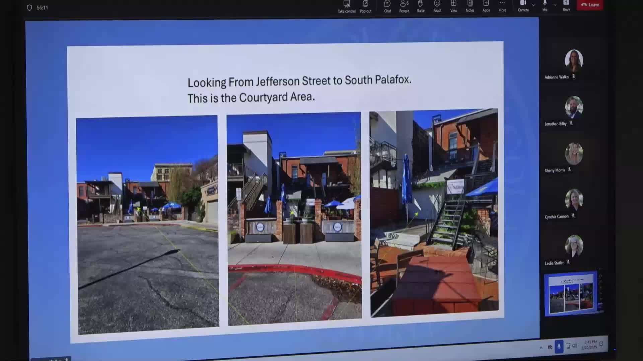The width and height of the screenshot is (643, 361).
Task: Raise your hand in meeting
Action: pyautogui.click(x=421, y=6)
